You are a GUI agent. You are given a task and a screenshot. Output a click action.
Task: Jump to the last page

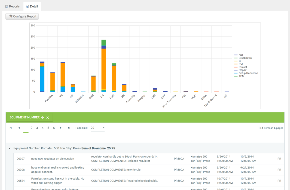coord(69,128)
